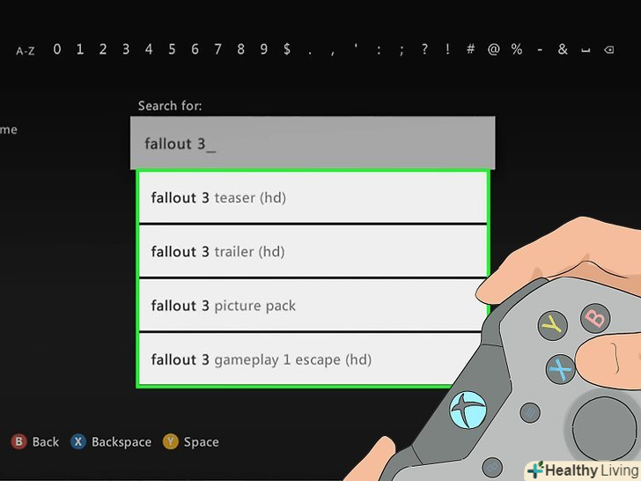Click the blue X Backspace button icon

[x=78, y=441]
